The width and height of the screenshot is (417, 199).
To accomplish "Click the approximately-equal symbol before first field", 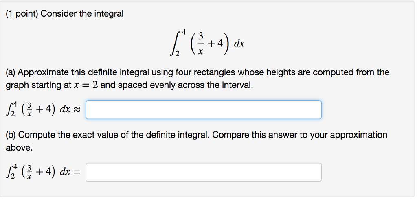I will 77,110.
